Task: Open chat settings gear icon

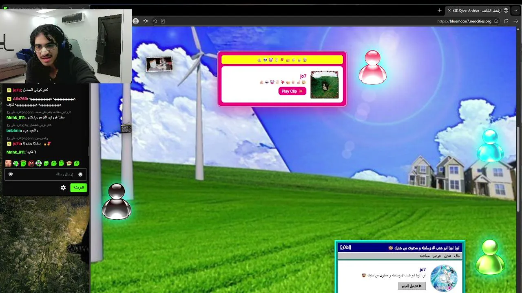Action: tap(63, 188)
